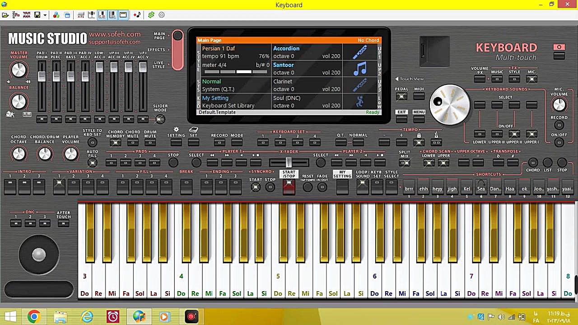Click the Setting button with gear

pos(176,143)
